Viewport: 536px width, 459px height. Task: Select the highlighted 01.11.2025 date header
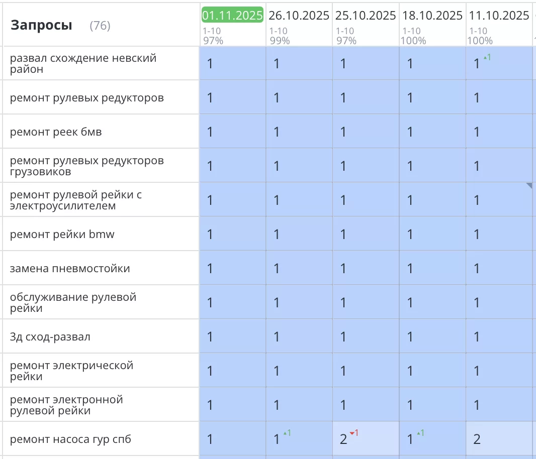click(x=232, y=16)
